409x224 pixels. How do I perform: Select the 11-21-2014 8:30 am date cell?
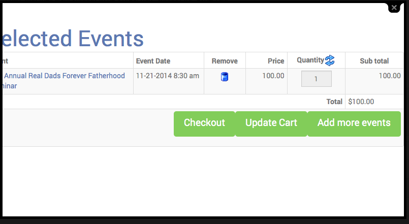click(x=168, y=76)
